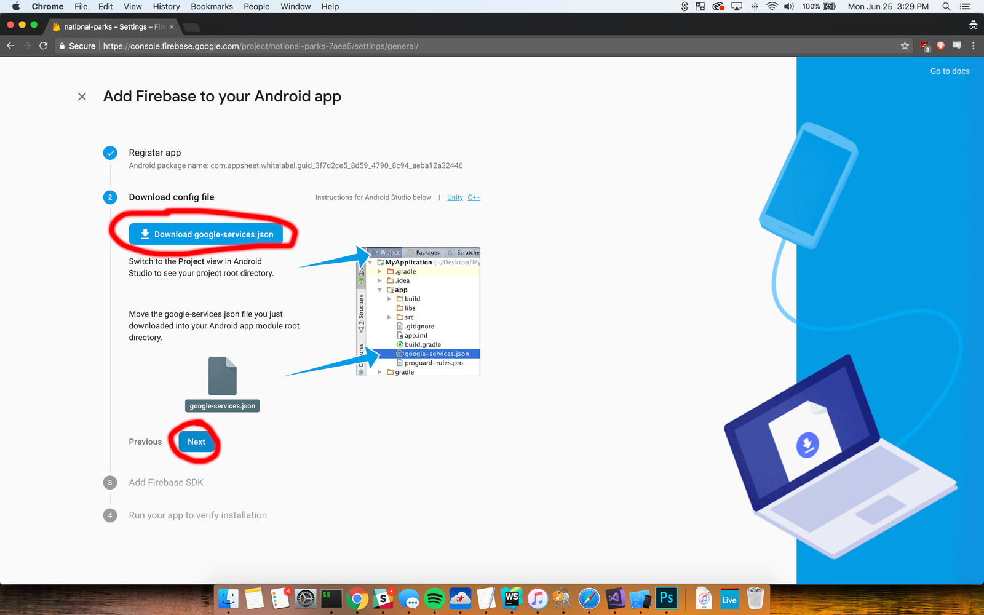Close the national-parks Settings tab
Image resolution: width=984 pixels, height=615 pixels.
172,27
